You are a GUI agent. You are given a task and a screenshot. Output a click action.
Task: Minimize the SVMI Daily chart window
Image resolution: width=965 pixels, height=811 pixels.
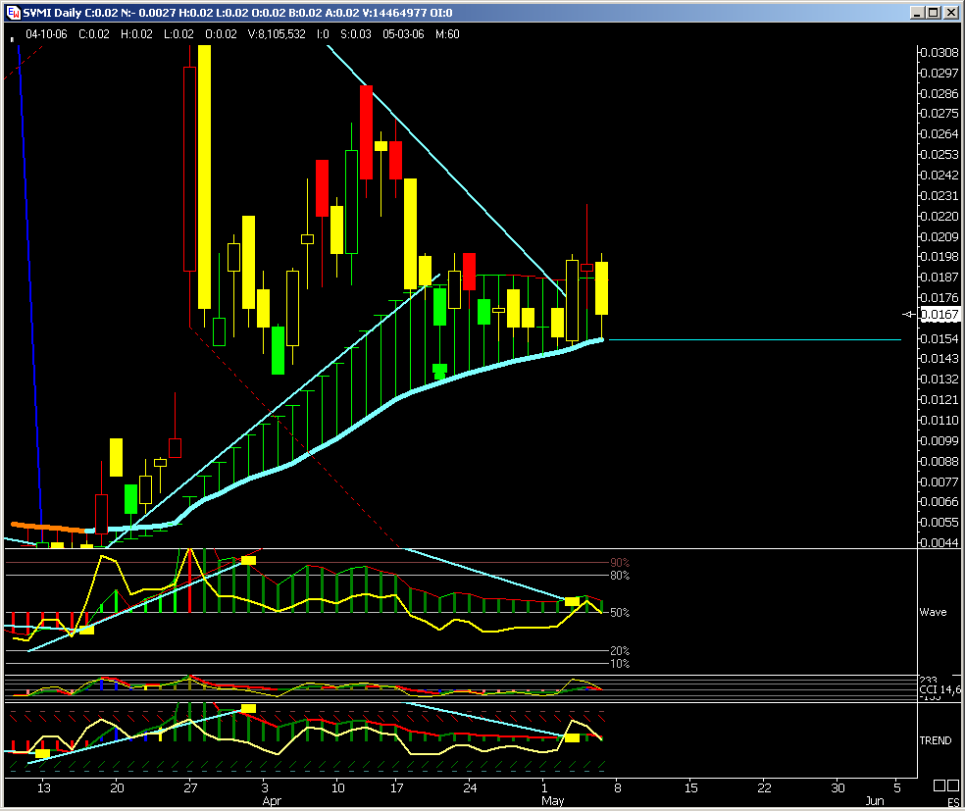[917, 12]
